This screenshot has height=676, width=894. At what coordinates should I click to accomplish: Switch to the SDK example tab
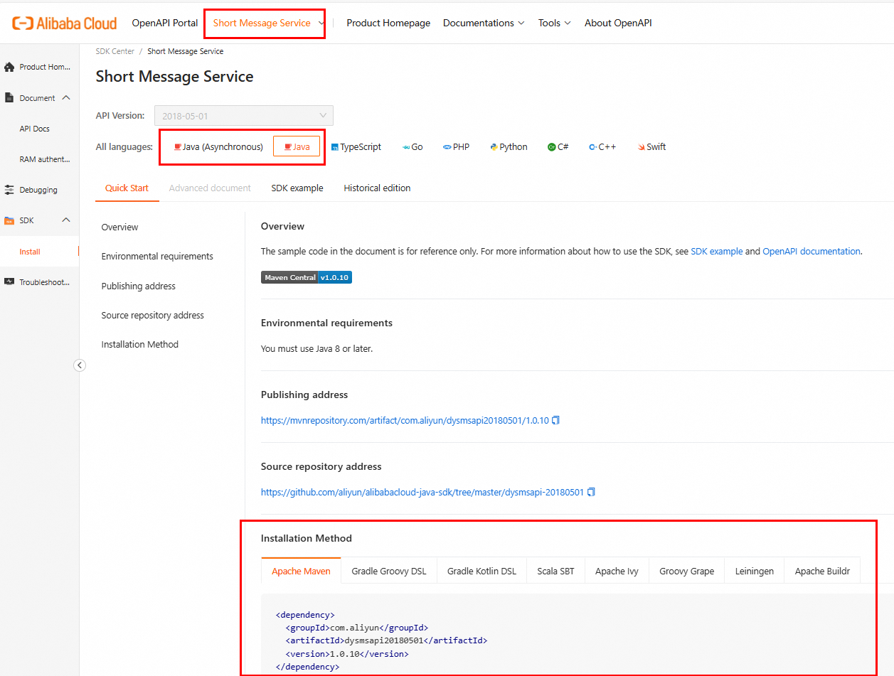pyautogui.click(x=297, y=188)
